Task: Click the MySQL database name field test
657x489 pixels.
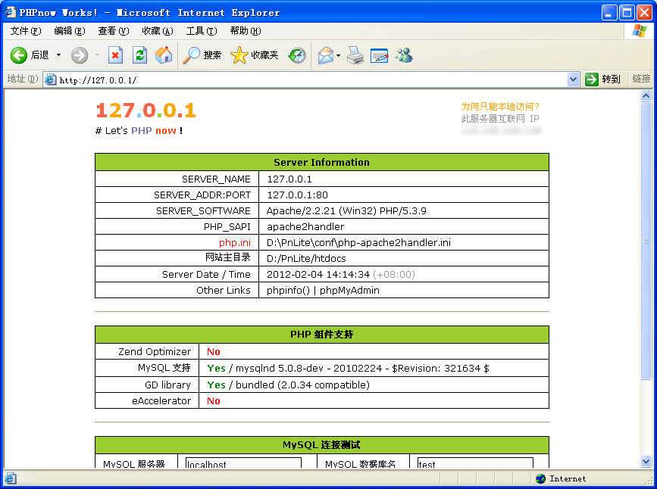Action: tap(475, 463)
